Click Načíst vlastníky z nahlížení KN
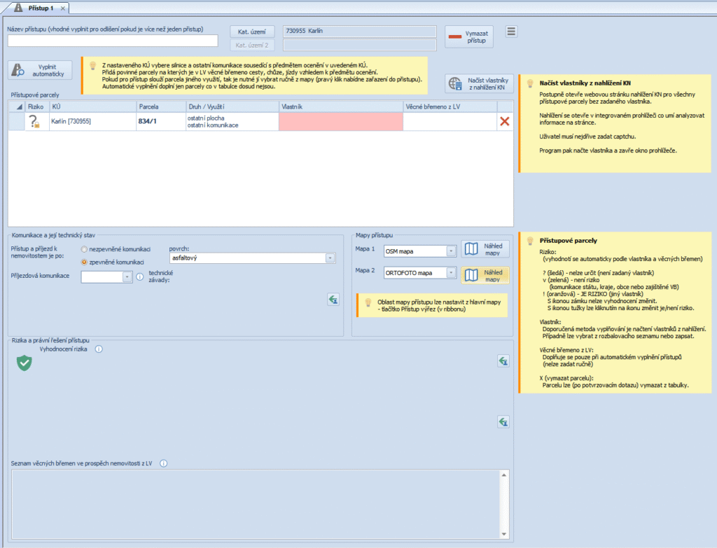The height and width of the screenshot is (548, 717). 479,84
